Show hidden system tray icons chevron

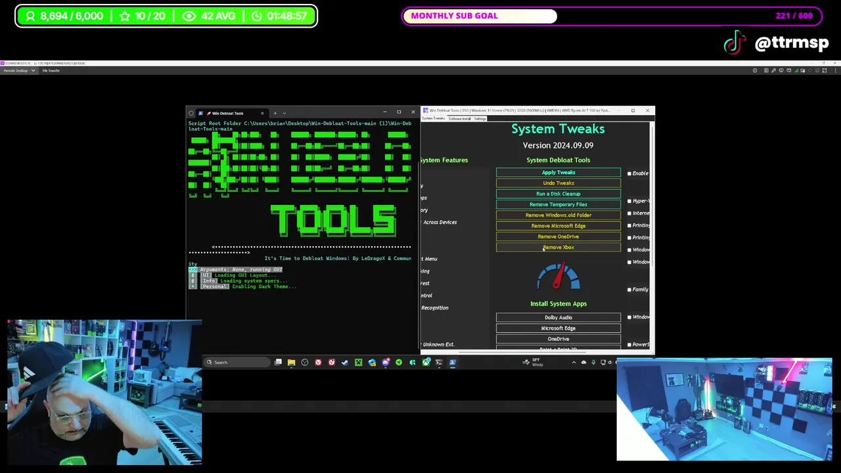[x=574, y=363]
